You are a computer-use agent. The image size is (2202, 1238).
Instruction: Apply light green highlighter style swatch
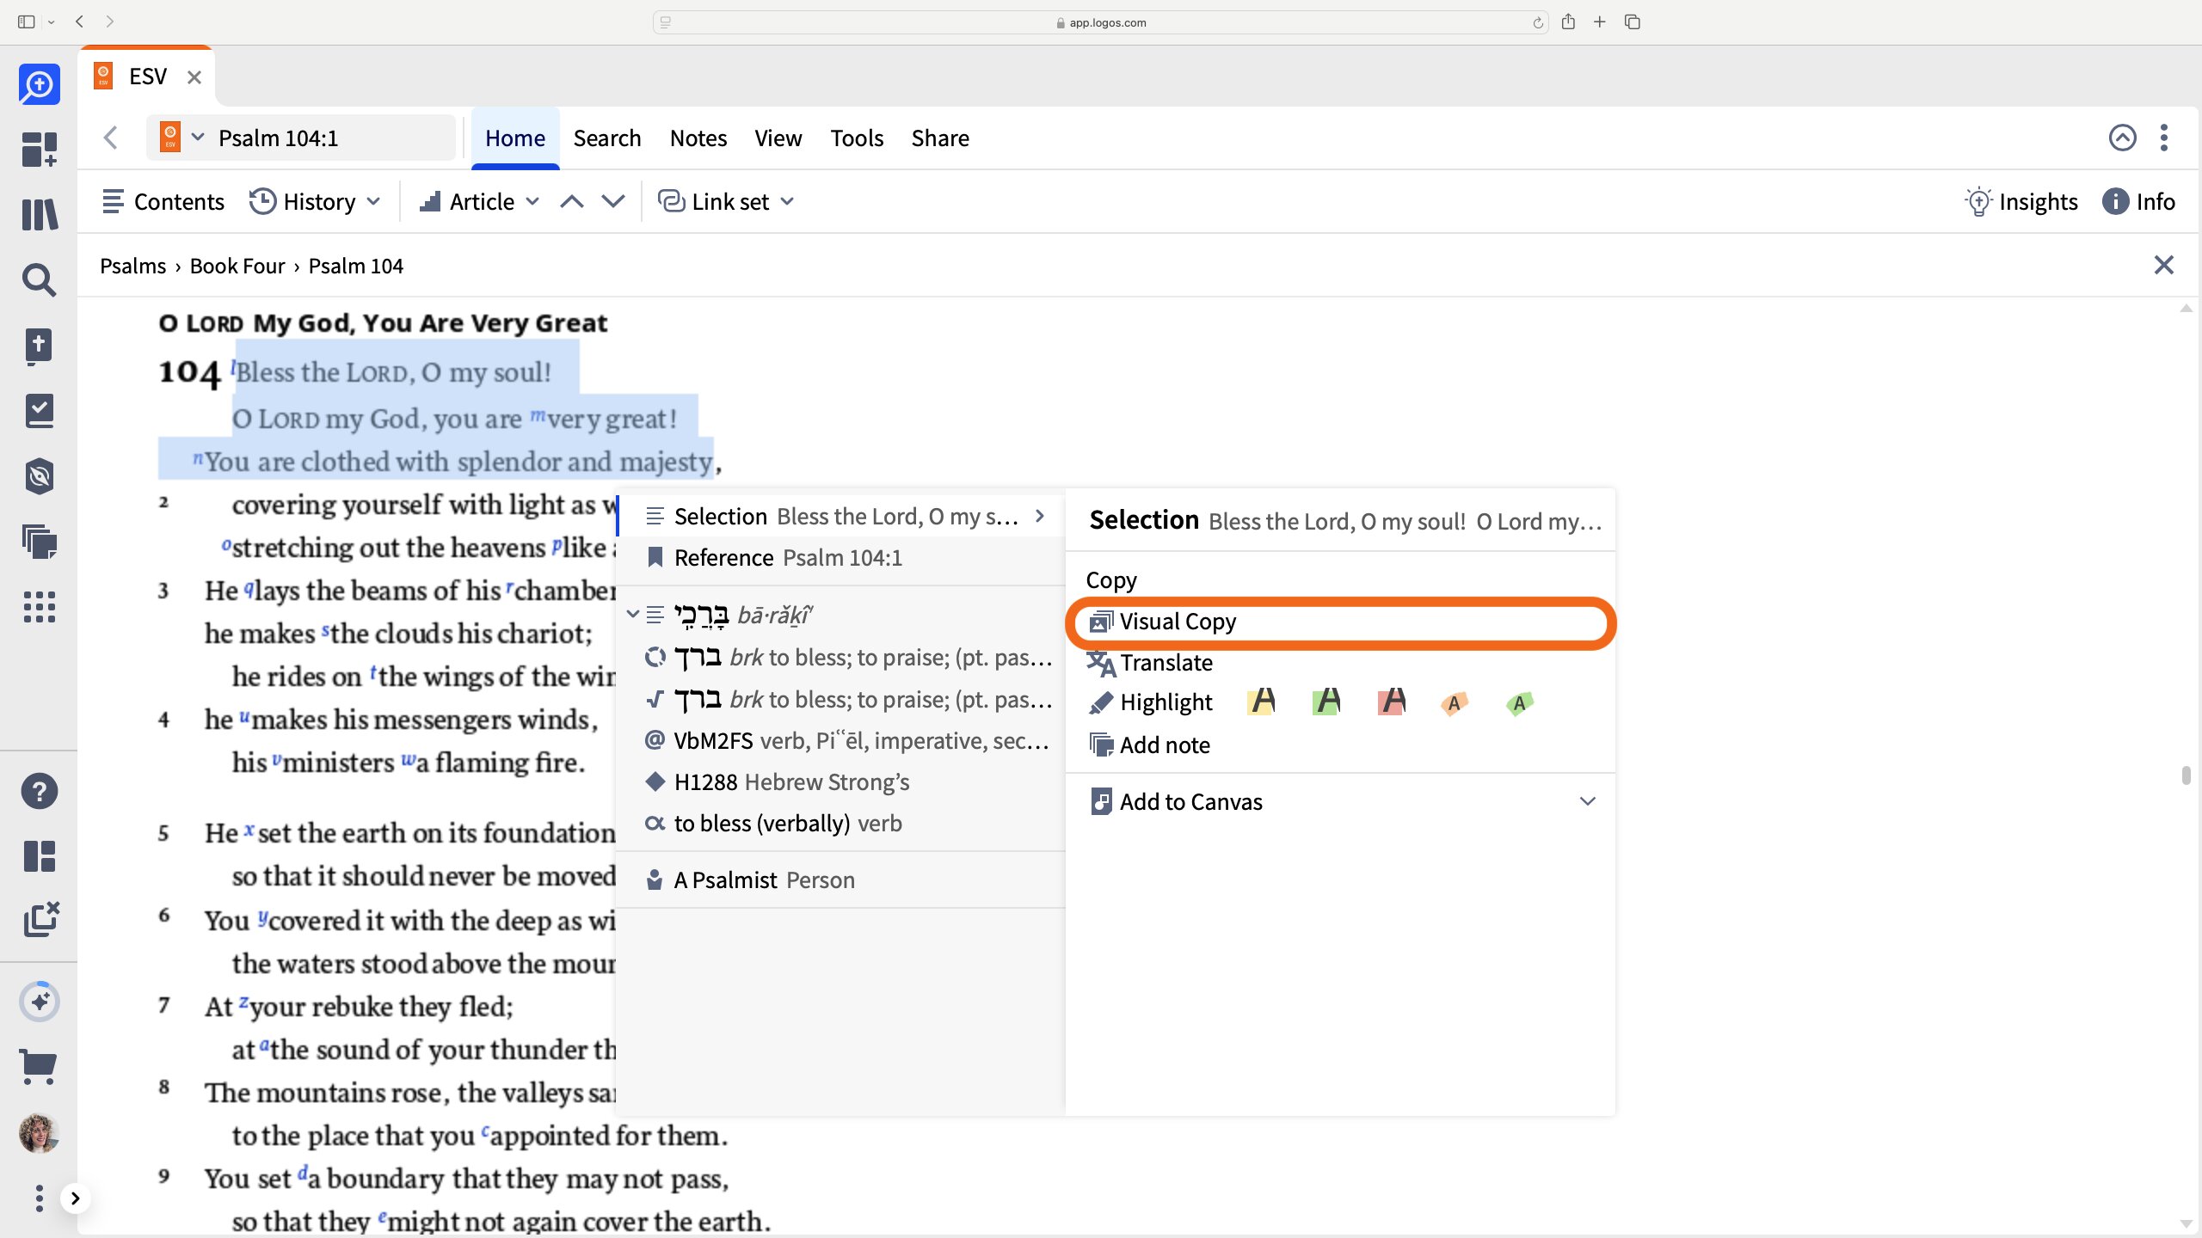(x=1519, y=703)
